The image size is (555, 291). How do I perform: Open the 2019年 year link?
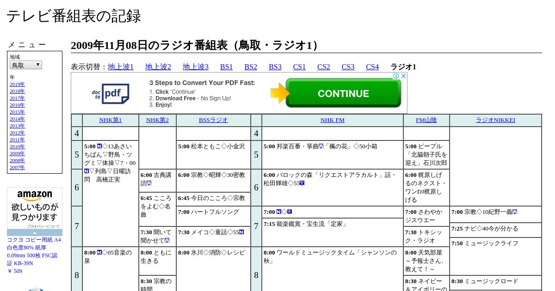pos(18,84)
